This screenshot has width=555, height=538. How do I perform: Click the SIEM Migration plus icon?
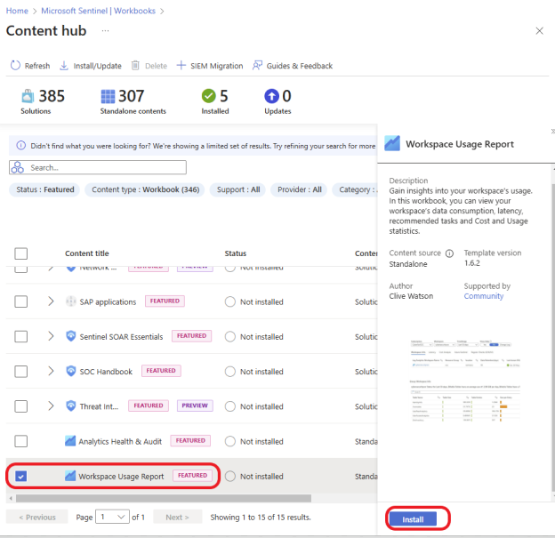coord(181,65)
